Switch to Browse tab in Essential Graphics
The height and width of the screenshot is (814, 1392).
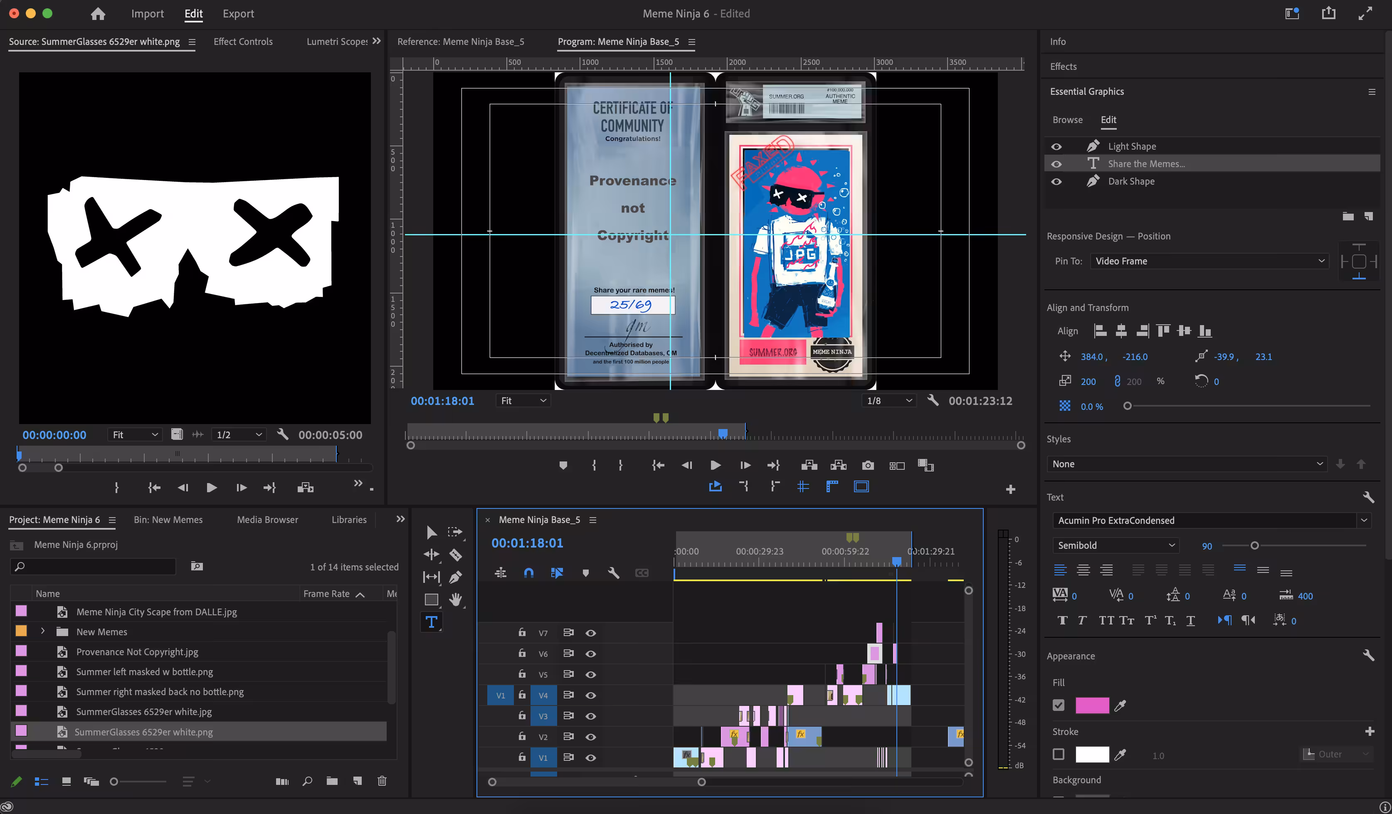click(x=1067, y=120)
